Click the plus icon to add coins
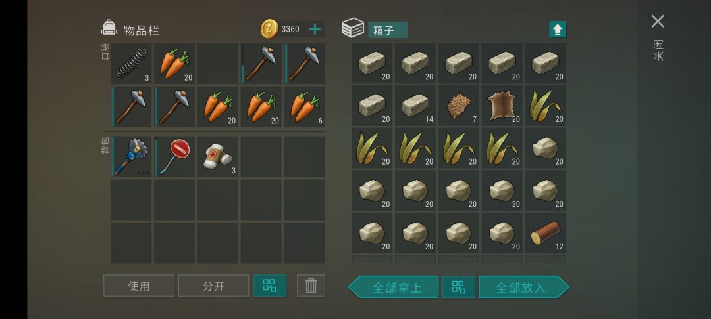 click(x=315, y=30)
